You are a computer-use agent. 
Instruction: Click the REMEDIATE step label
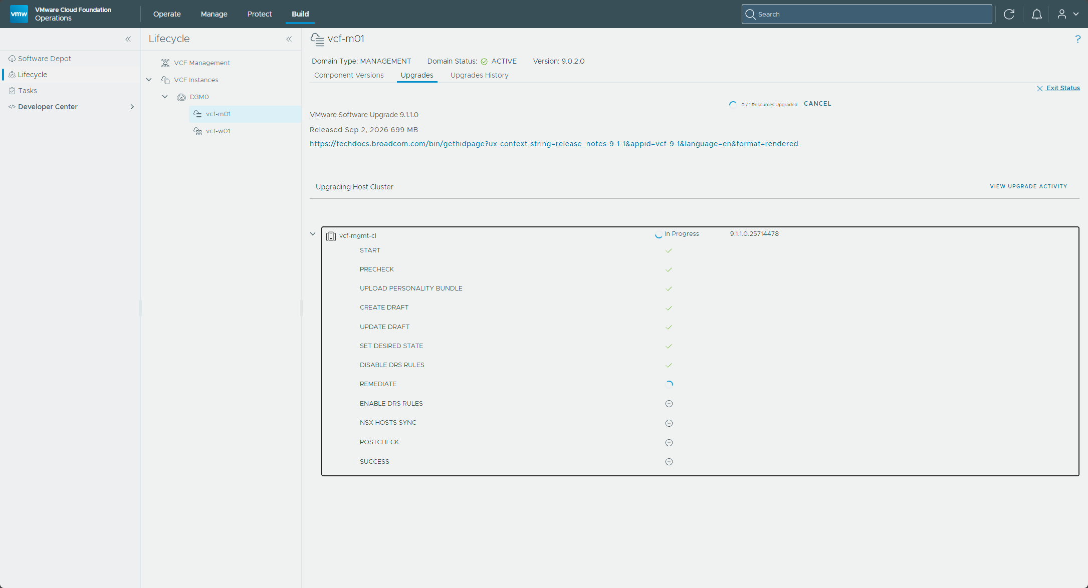[x=378, y=384]
